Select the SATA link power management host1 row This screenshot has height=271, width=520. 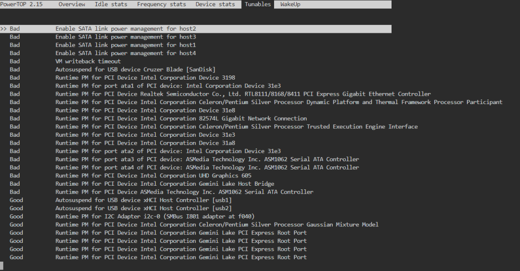tap(102, 45)
